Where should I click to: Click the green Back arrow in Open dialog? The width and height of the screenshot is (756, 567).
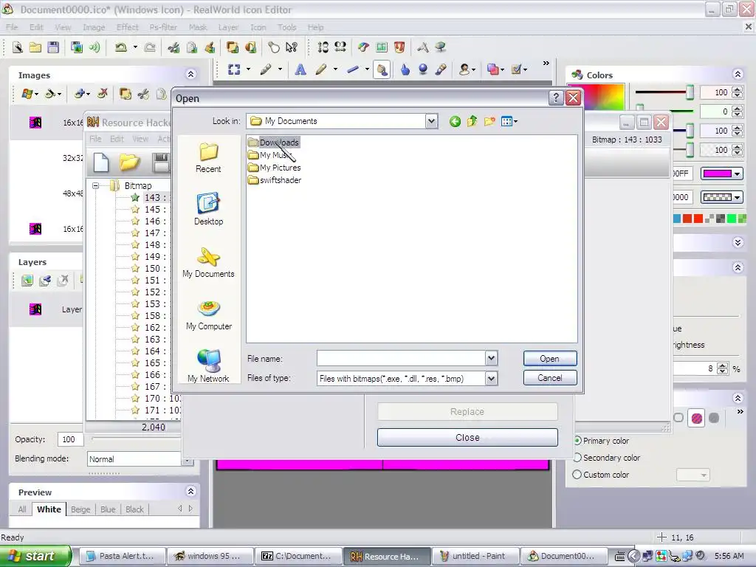coord(455,122)
